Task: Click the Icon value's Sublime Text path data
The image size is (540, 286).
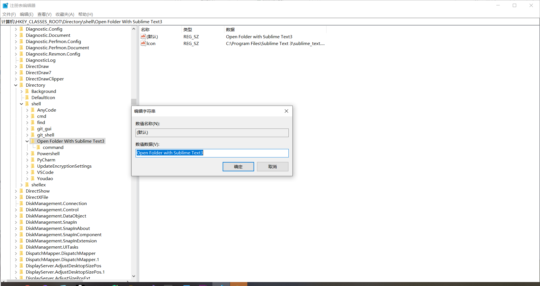Action: [x=275, y=43]
